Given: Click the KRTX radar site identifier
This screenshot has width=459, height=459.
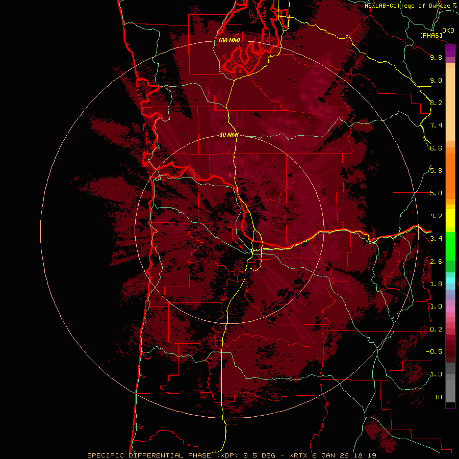Looking at the screenshot, I should tap(298, 455).
